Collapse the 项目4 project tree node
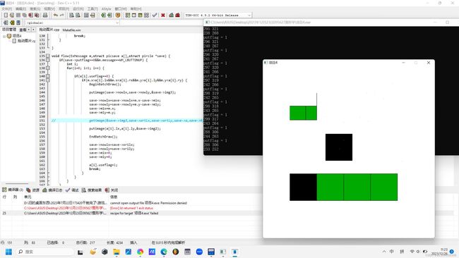This screenshot has width=459, height=258. 4,36
